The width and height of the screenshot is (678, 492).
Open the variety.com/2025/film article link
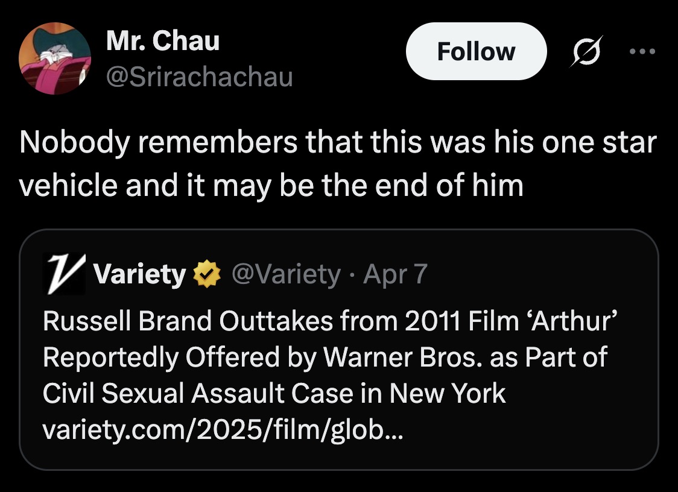click(224, 430)
